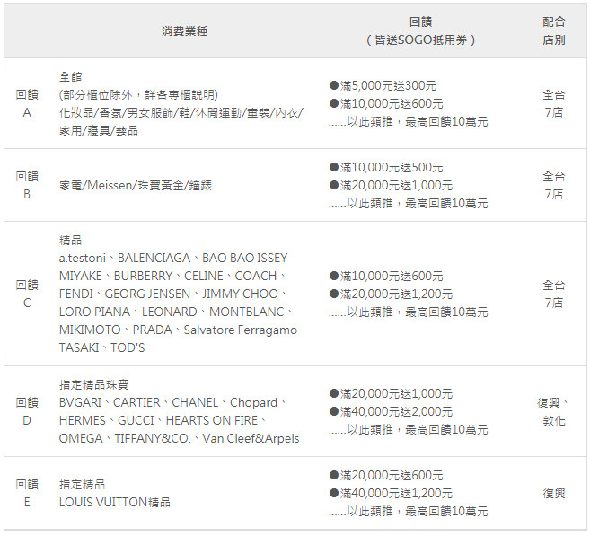The width and height of the screenshot is (590, 536).
Task: Click the 復興、敦化 store cell
Action: coord(553,411)
